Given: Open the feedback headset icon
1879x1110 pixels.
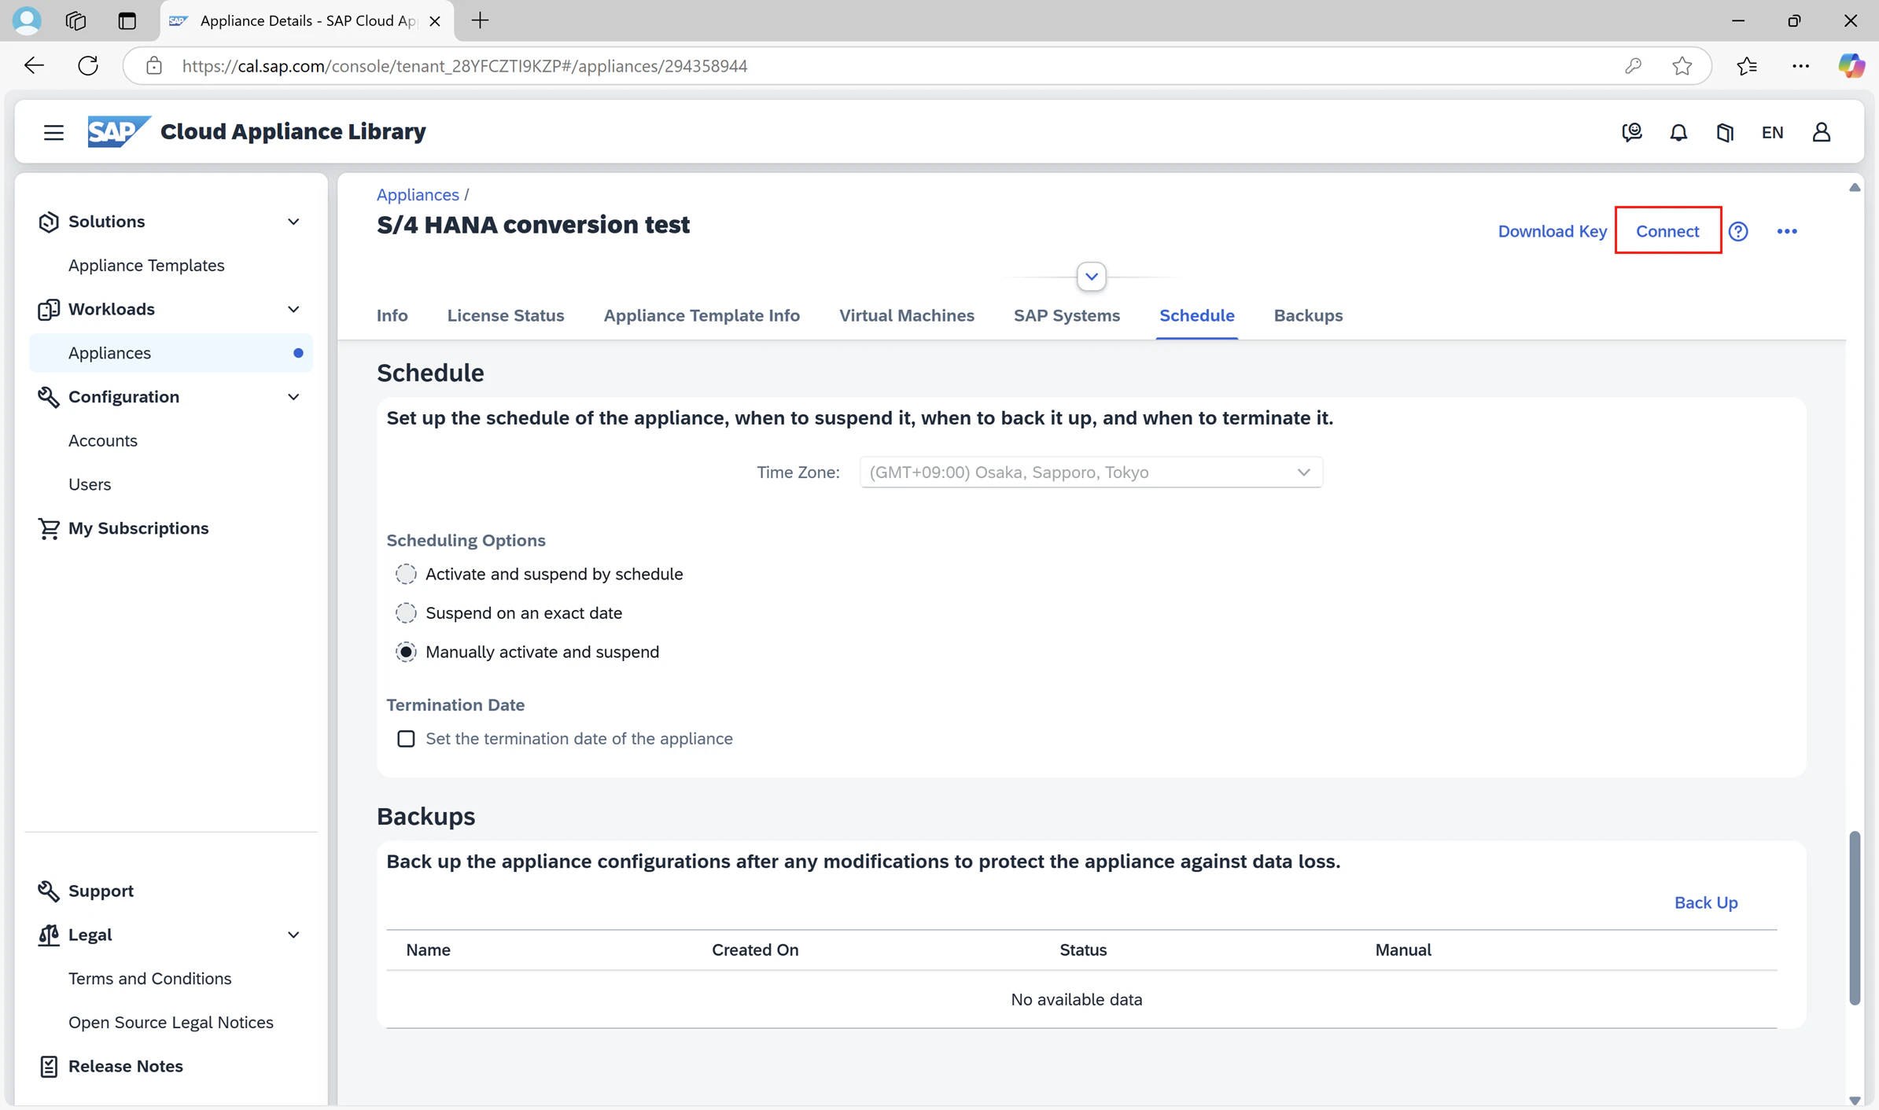Looking at the screenshot, I should (1632, 132).
